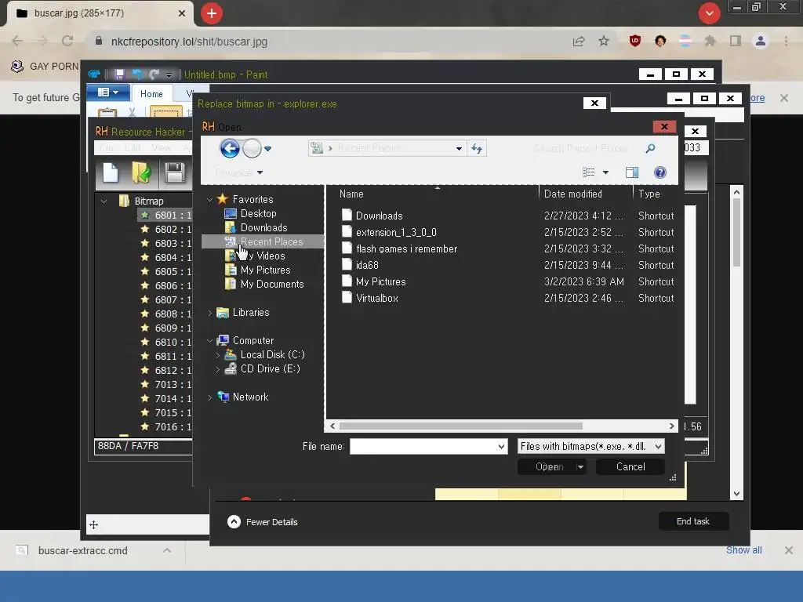Image resolution: width=803 pixels, height=602 pixels.
Task: Select My Pictures in Favorites sidebar
Action: 265,270
